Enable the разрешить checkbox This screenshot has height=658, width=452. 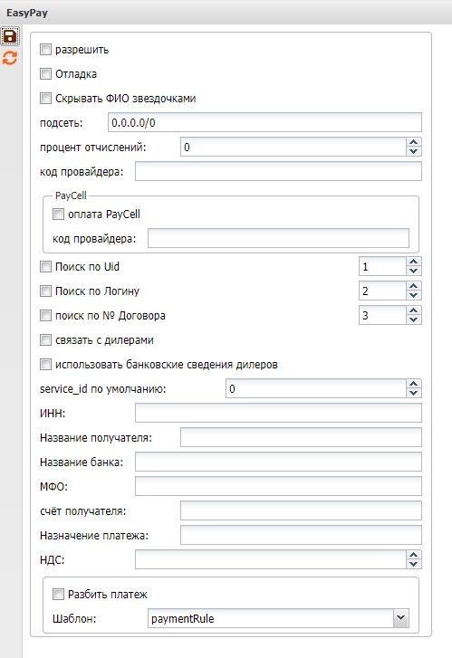[x=45, y=50]
